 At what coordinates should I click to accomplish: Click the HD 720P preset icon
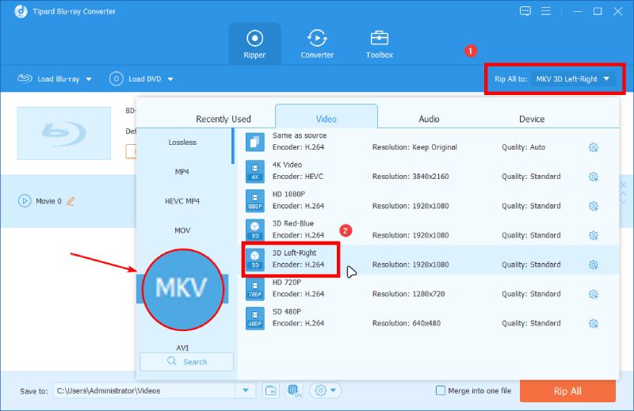point(255,289)
